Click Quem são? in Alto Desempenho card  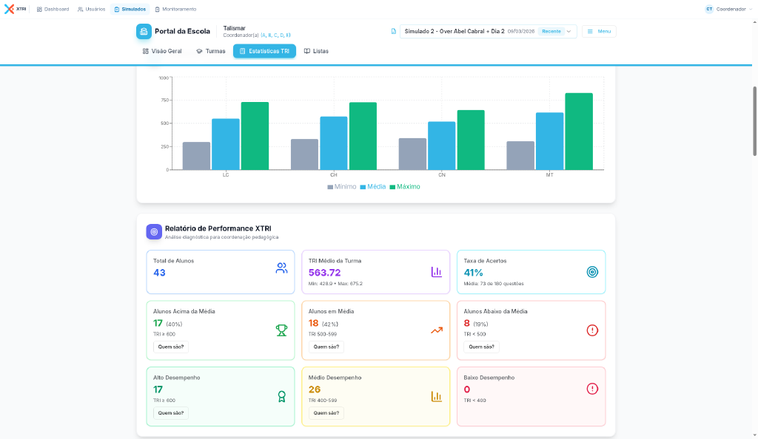(171, 413)
